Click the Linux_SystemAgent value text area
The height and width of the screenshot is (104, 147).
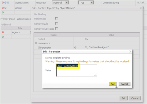tap(77, 70)
